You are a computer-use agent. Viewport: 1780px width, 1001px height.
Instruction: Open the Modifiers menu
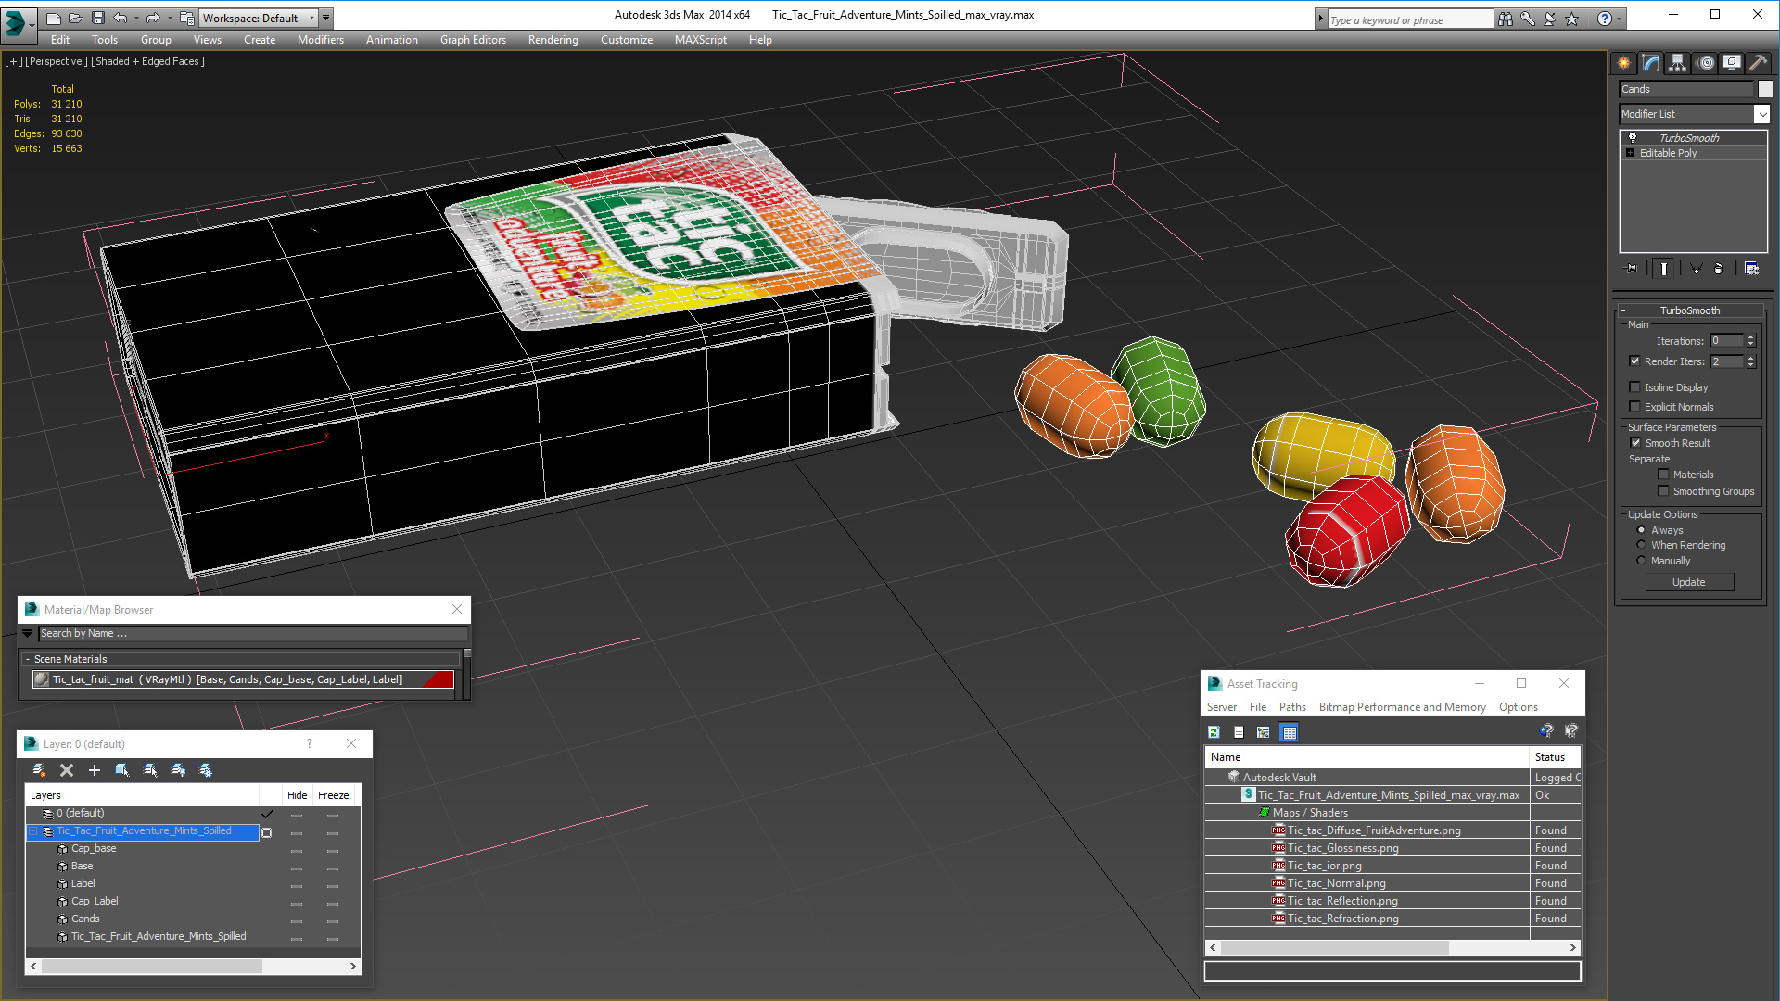point(320,40)
